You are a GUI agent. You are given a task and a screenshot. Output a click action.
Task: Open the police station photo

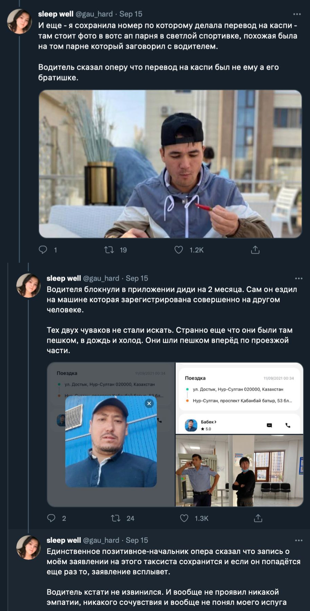[x=239, y=471]
